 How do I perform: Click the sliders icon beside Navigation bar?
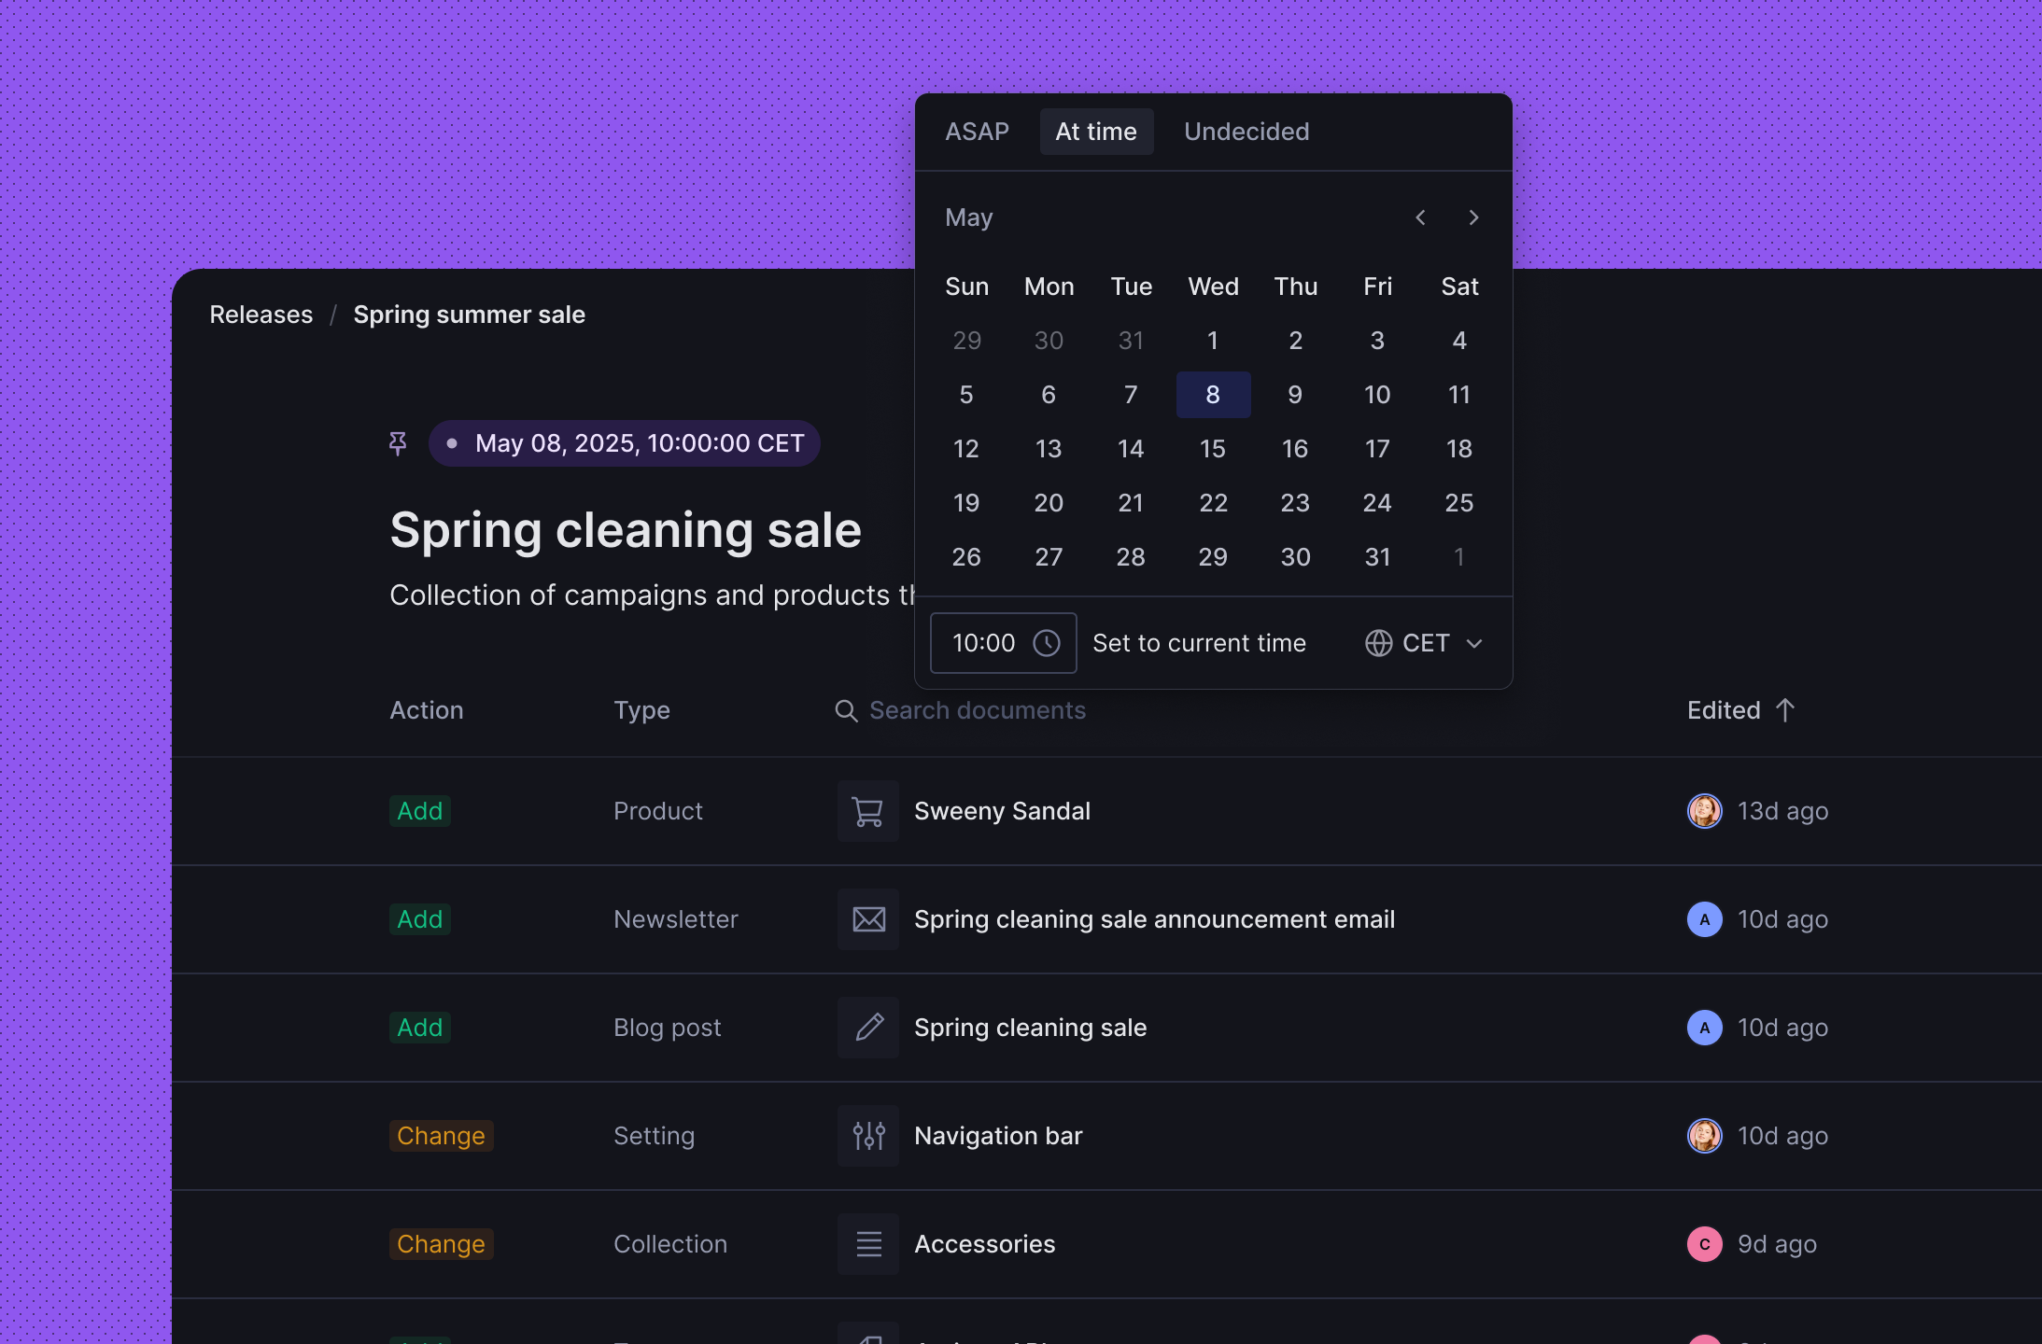[x=868, y=1136]
